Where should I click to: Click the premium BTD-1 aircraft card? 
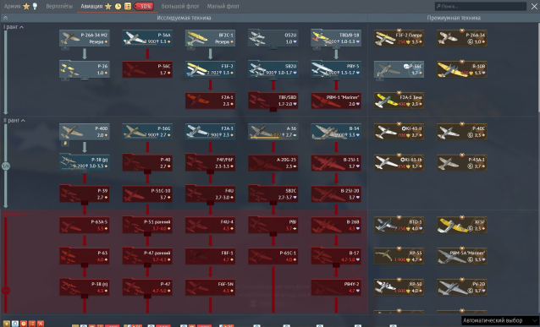pos(399,225)
